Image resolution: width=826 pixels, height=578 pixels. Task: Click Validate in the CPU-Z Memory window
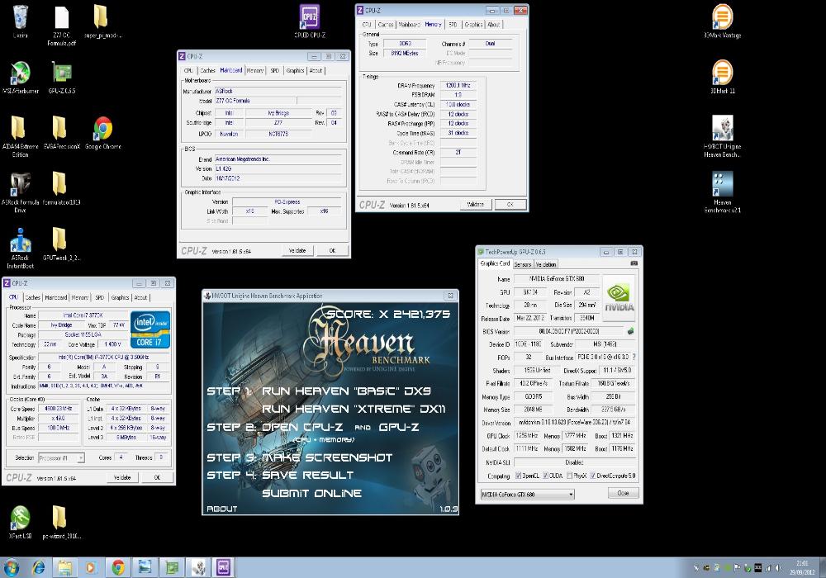[x=475, y=204]
